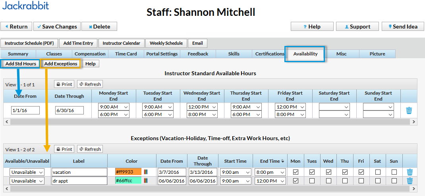The width and height of the screenshot is (425, 196).
Task: Uncheck Wed for vacation exception
Action: [x=328, y=172]
